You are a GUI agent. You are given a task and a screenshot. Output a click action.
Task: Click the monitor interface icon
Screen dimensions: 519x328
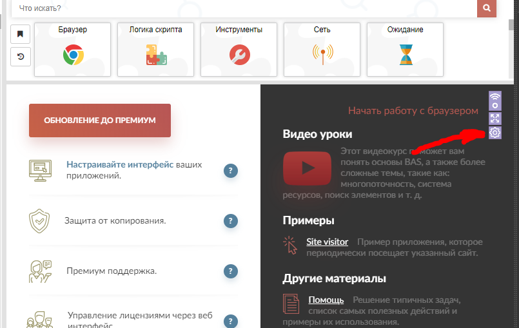point(40,171)
